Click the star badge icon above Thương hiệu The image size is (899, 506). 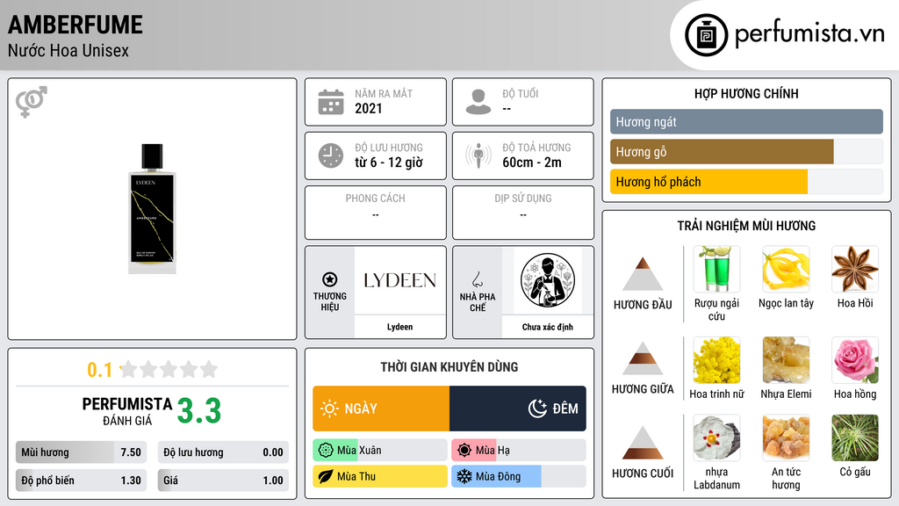click(x=330, y=279)
